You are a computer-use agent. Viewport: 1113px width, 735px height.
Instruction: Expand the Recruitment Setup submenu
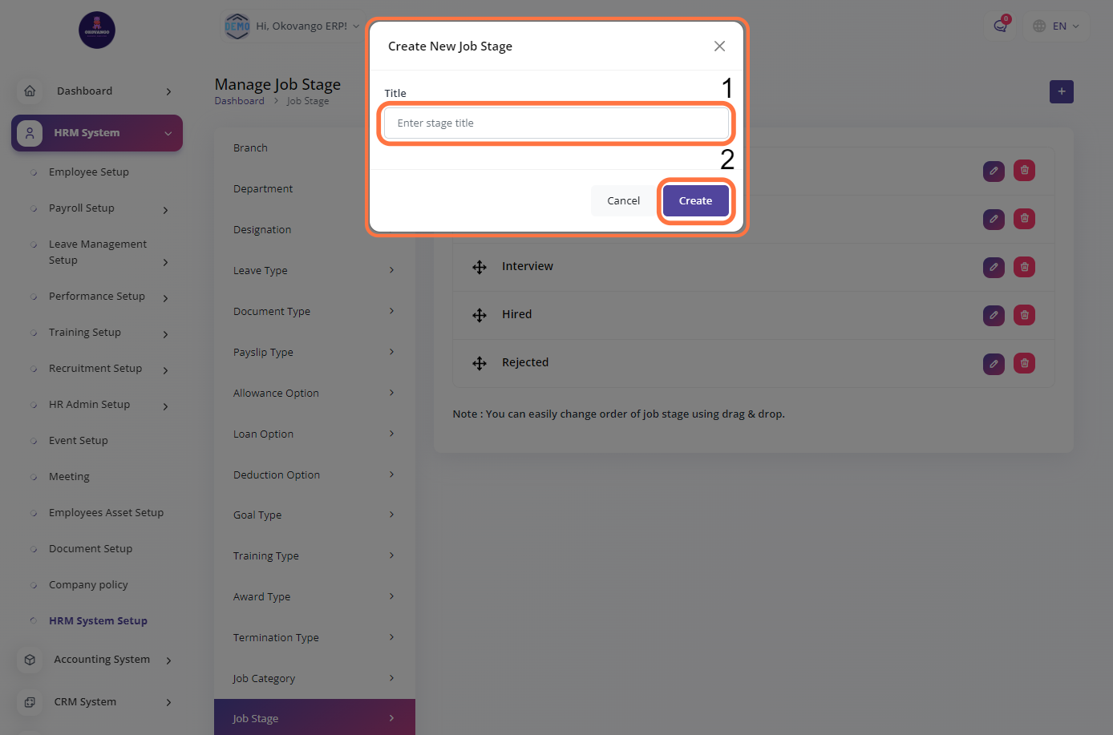[x=165, y=370]
